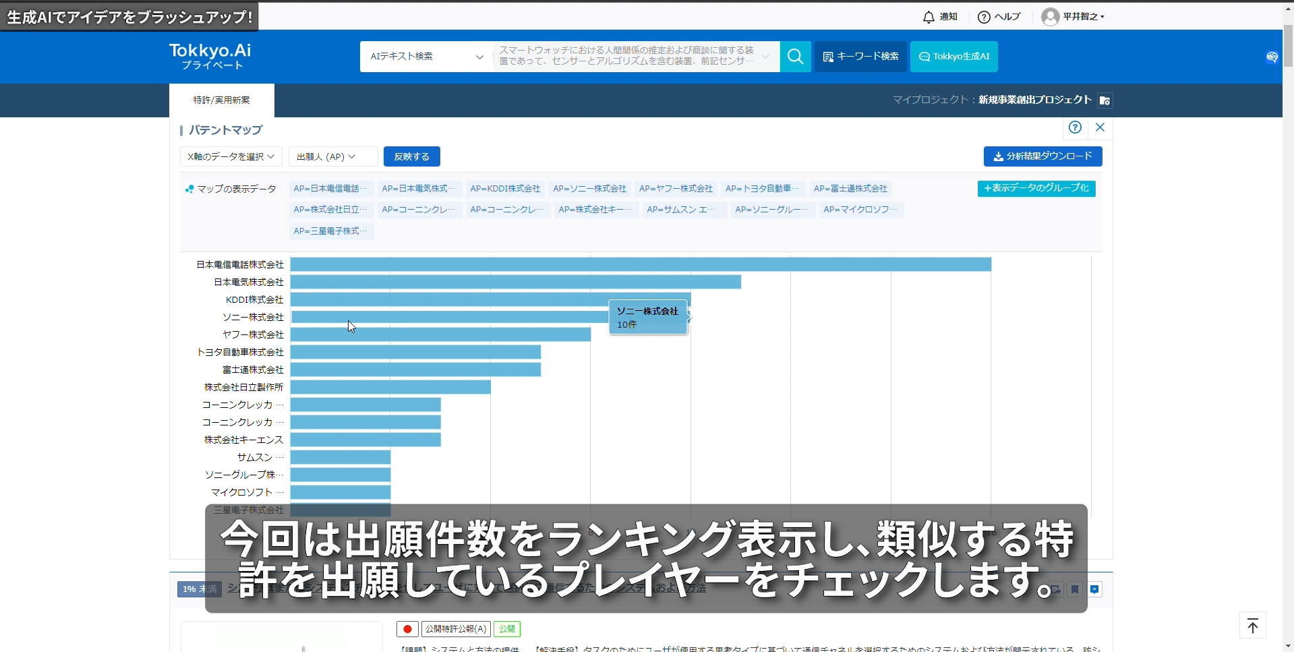
Task: Click the キーワード検索 button
Action: pos(860,57)
